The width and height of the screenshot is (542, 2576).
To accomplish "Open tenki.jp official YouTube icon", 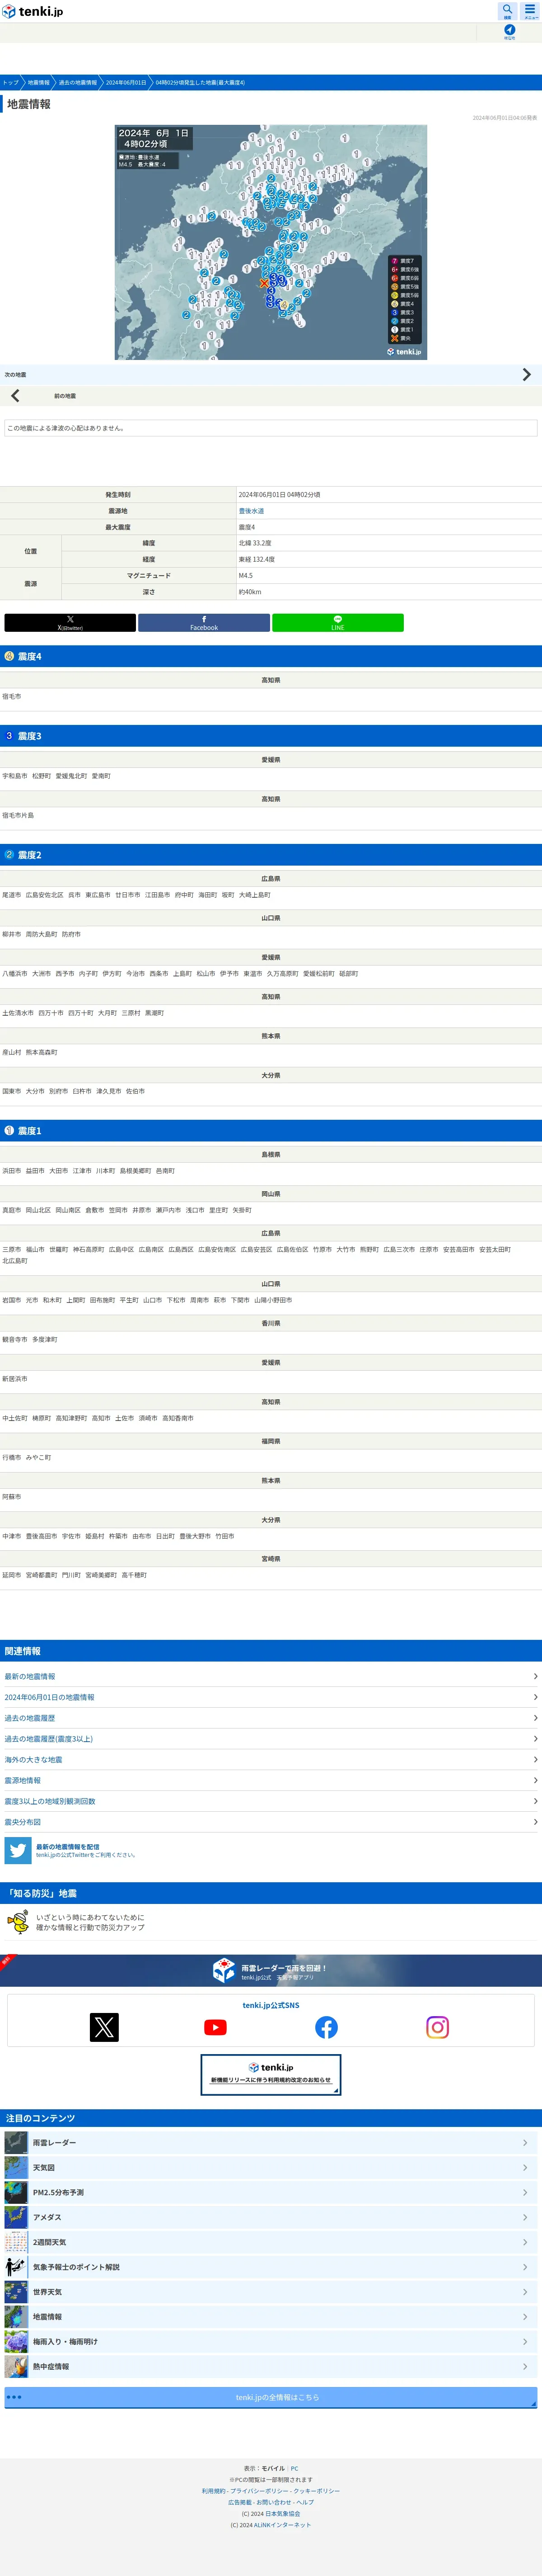I will click(215, 2027).
